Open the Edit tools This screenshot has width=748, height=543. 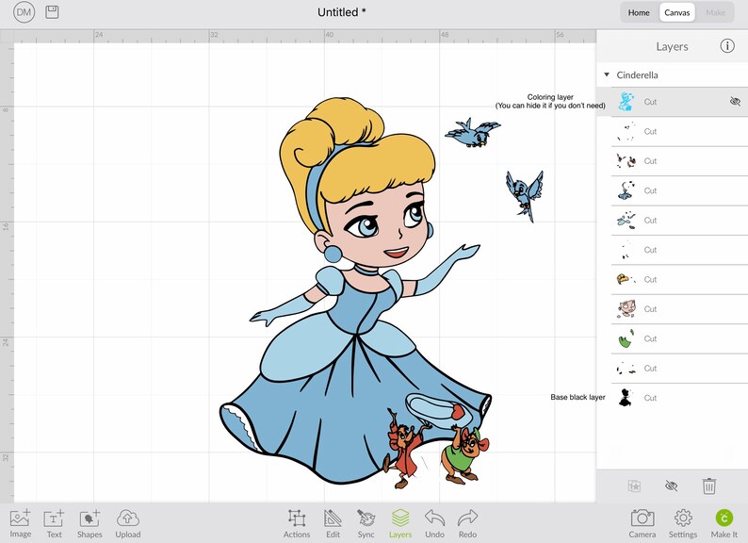pos(333,523)
